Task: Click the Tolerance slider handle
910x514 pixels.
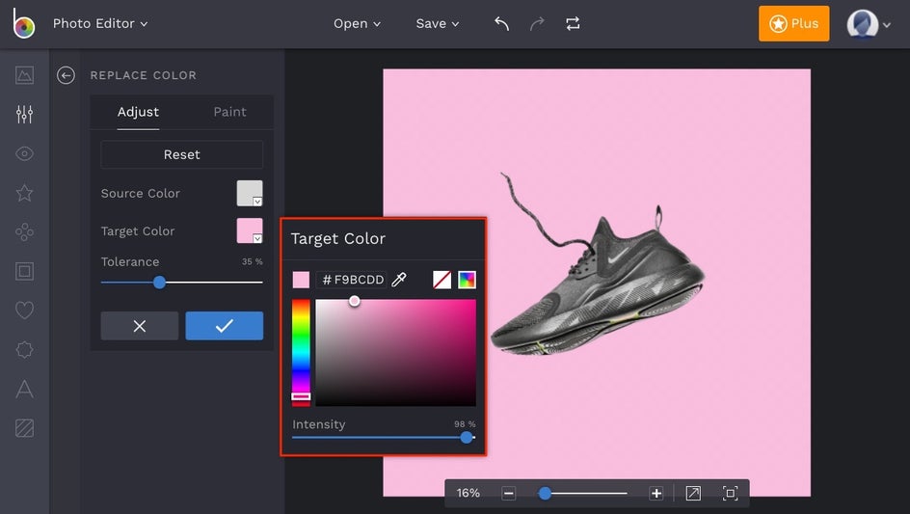Action: point(159,283)
